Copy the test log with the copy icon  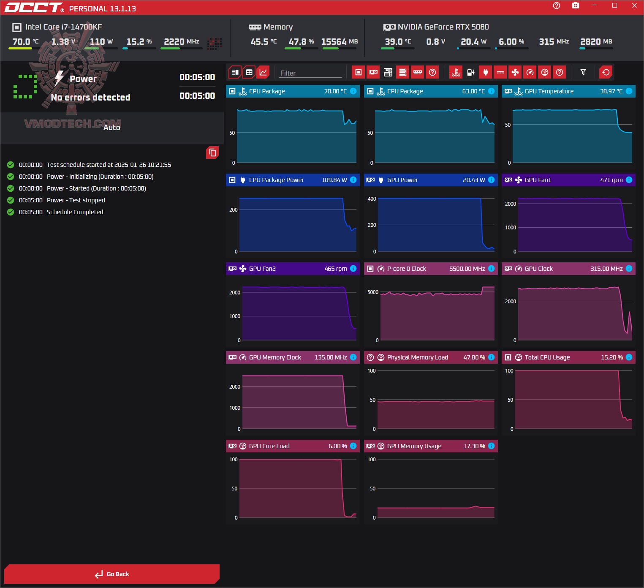click(x=212, y=152)
